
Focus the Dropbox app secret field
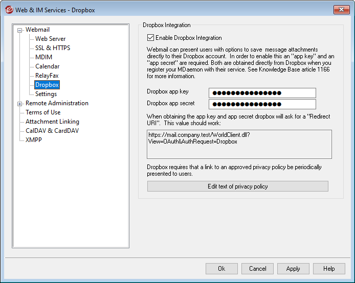click(262, 104)
